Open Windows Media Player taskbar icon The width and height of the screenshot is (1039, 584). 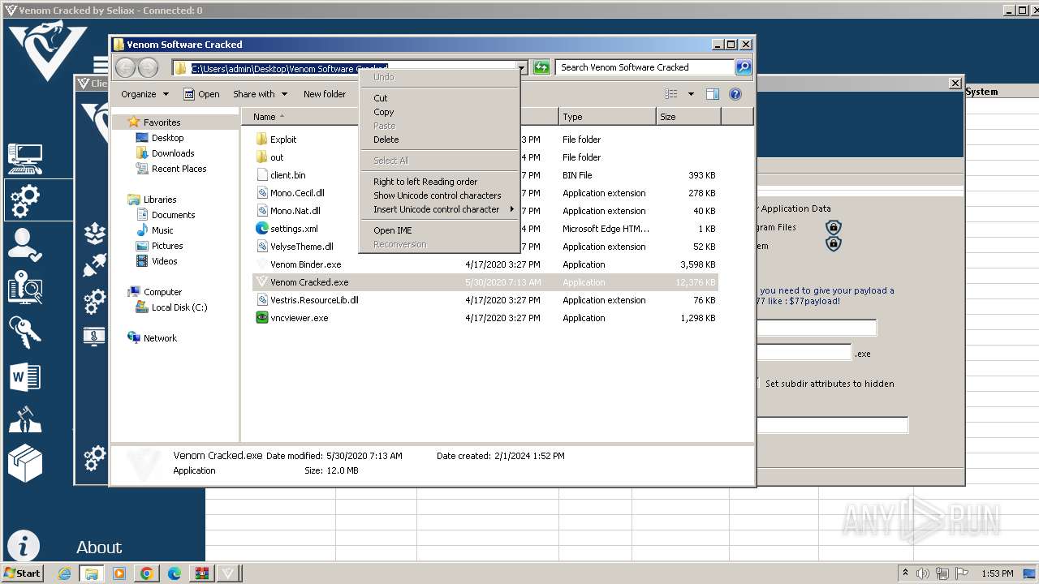click(119, 573)
